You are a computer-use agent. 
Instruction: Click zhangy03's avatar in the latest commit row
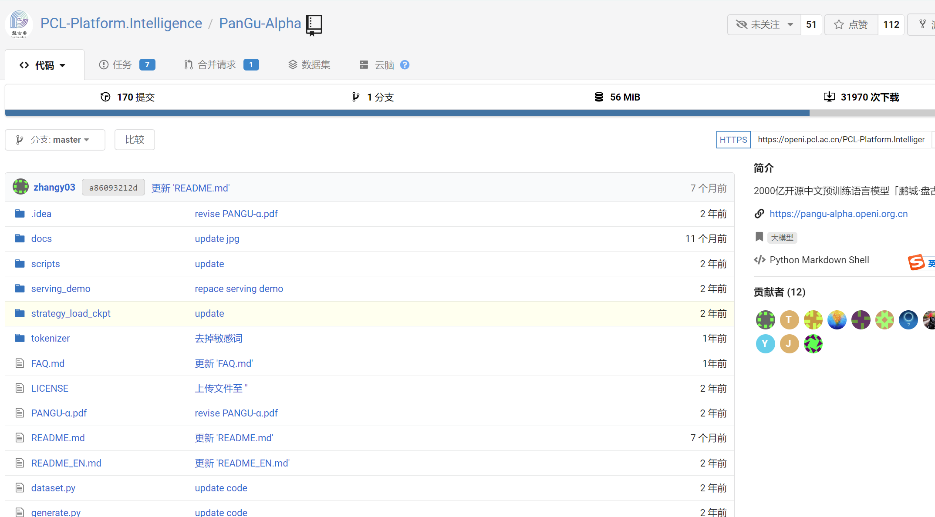[20, 187]
